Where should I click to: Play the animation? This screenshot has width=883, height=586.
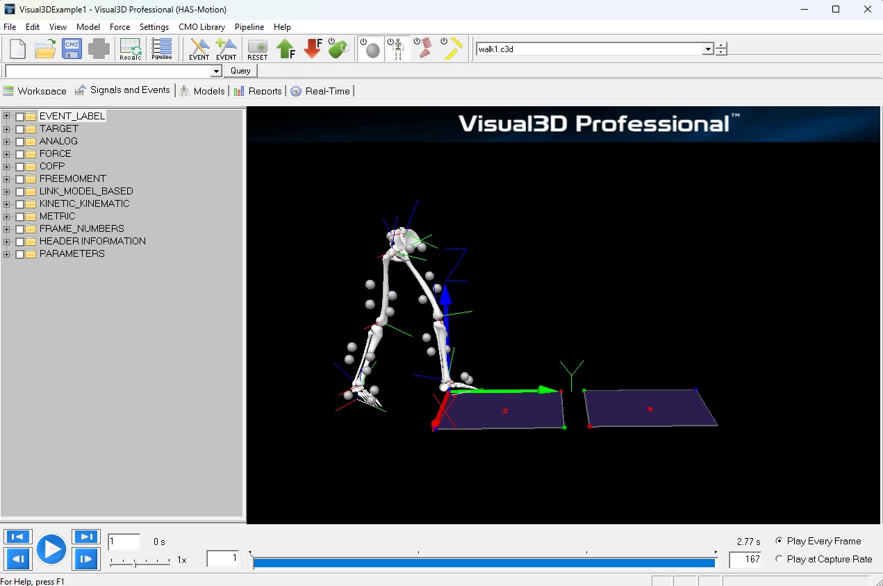tap(51, 549)
